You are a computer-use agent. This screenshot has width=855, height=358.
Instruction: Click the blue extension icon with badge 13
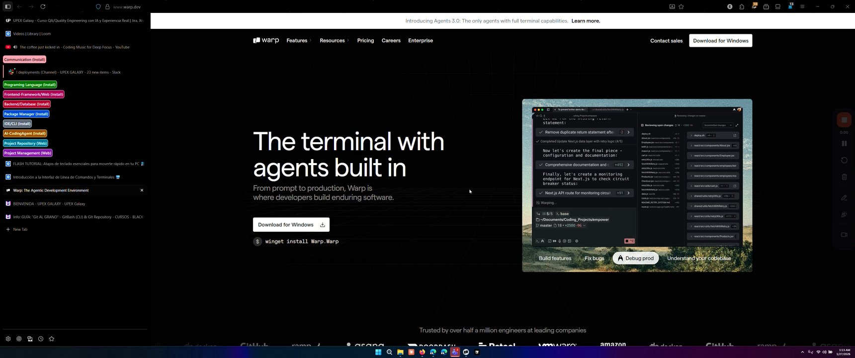pos(790,6)
